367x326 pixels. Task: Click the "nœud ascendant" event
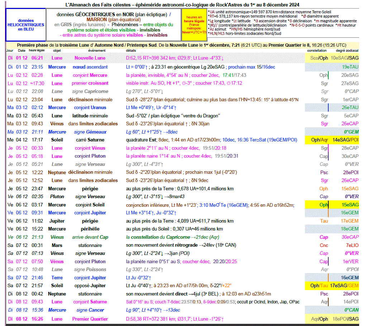point(90,67)
